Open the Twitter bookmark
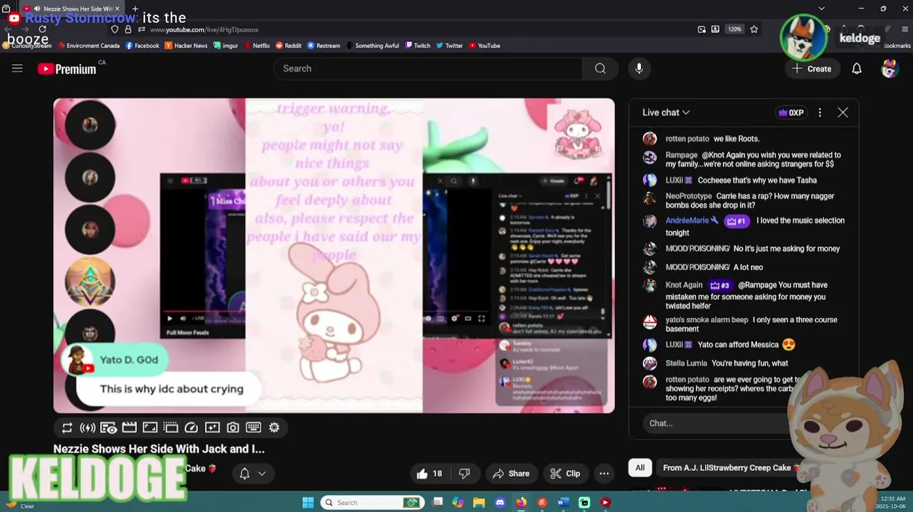 pos(450,46)
